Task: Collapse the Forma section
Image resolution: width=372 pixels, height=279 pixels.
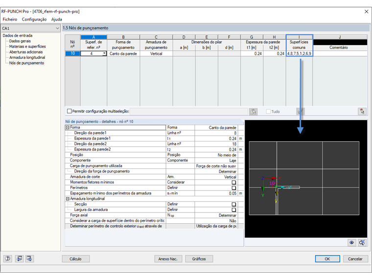Action: (x=68, y=127)
